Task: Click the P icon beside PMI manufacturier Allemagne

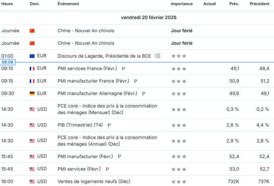Action: click(143, 94)
